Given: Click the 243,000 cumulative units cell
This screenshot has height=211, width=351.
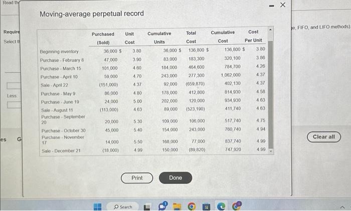Looking at the screenshot, I should 169,76.
